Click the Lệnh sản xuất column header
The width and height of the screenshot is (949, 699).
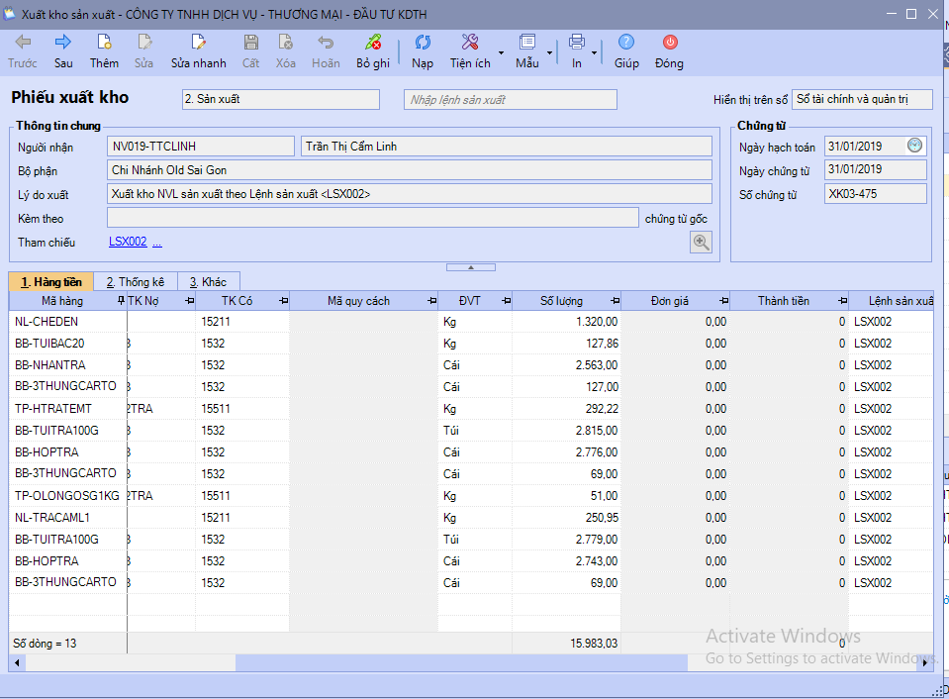pos(891,300)
